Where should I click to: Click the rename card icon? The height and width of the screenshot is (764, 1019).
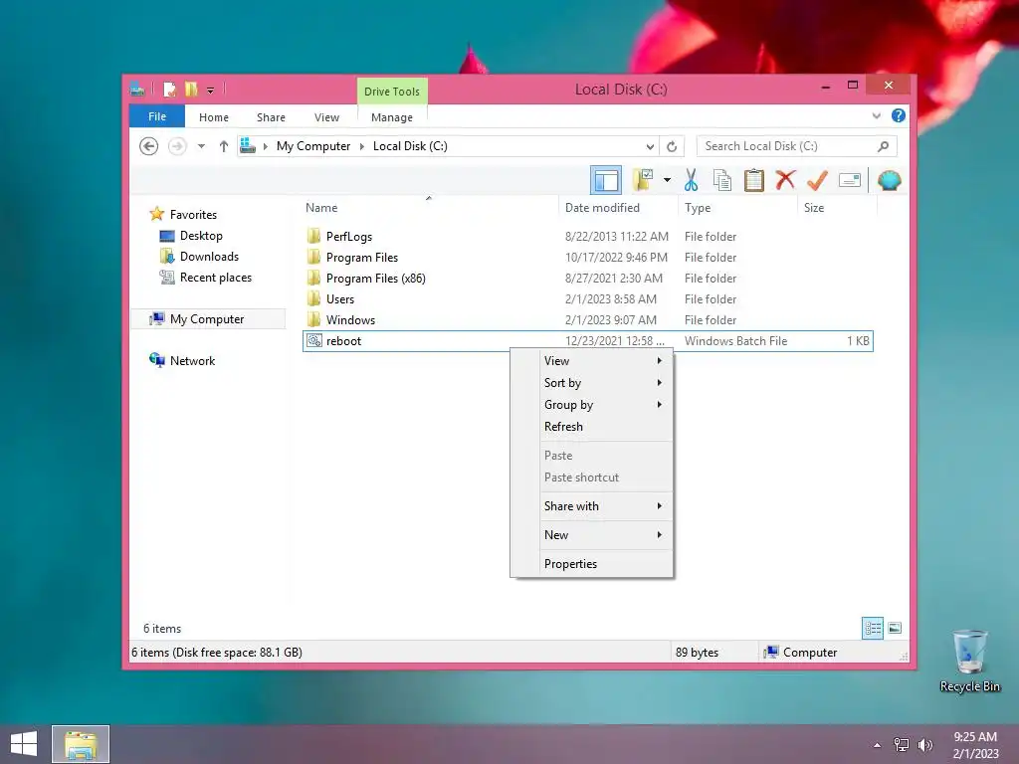[x=850, y=180]
